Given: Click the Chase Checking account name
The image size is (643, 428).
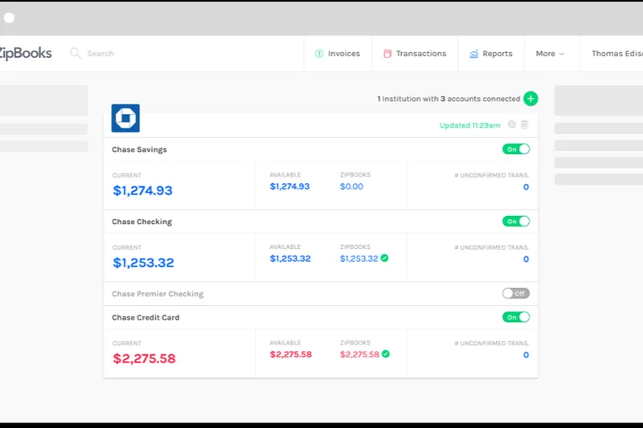Looking at the screenshot, I should pos(142,222).
